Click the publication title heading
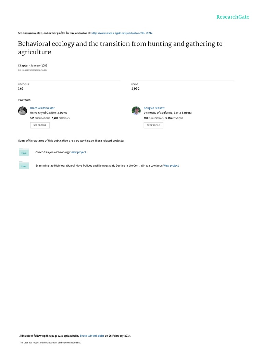The width and height of the screenshot is (263, 351). point(120,48)
